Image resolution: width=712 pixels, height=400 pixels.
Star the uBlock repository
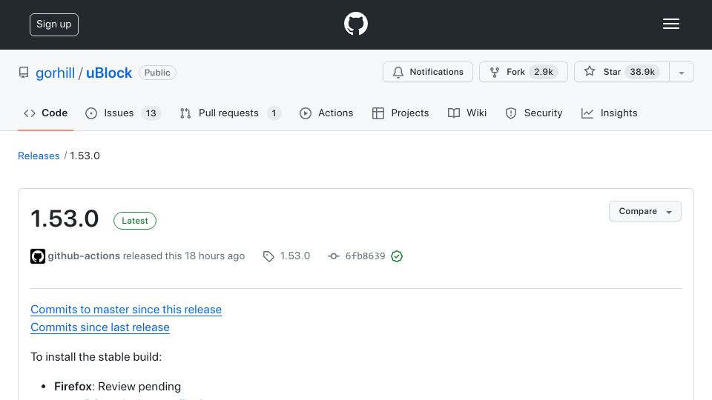tap(622, 72)
